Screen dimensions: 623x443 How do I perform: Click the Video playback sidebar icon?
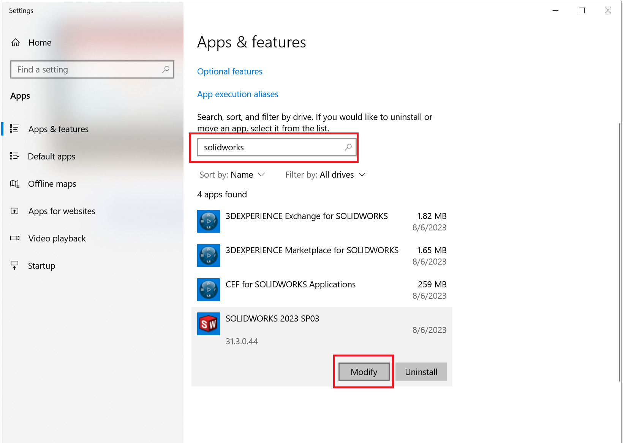point(15,238)
